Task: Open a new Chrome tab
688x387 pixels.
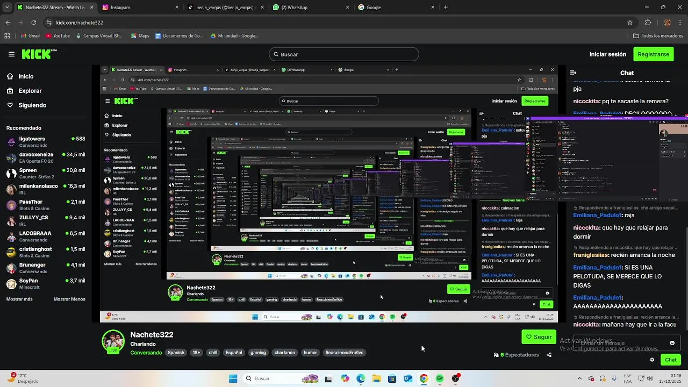Action: [446, 8]
